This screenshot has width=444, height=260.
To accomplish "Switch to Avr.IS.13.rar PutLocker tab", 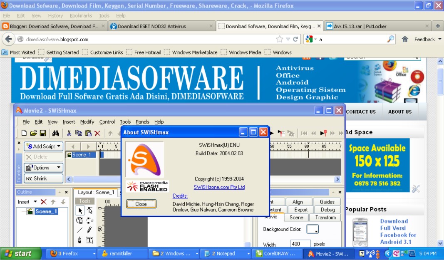I will pyautogui.click(x=377, y=26).
